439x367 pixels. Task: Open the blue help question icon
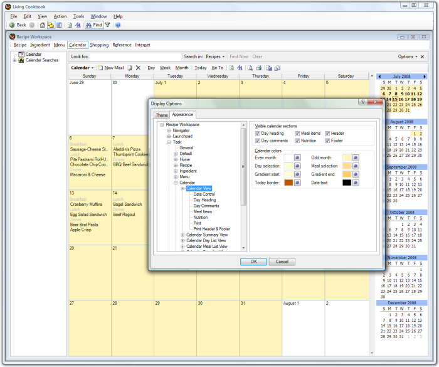118,25
